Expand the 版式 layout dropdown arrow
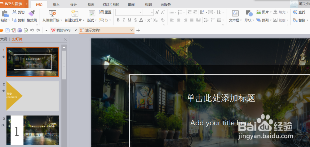Viewport: 310px width, 147px height. (96, 20)
